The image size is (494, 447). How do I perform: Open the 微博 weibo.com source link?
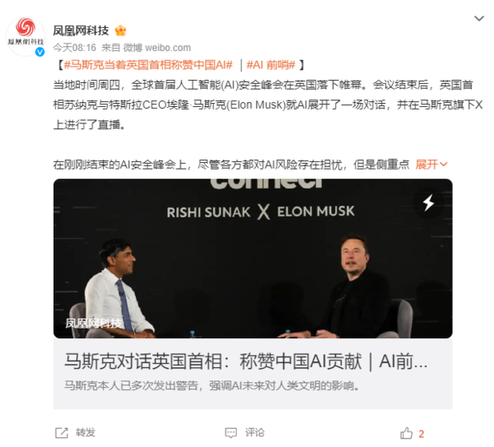(x=157, y=48)
